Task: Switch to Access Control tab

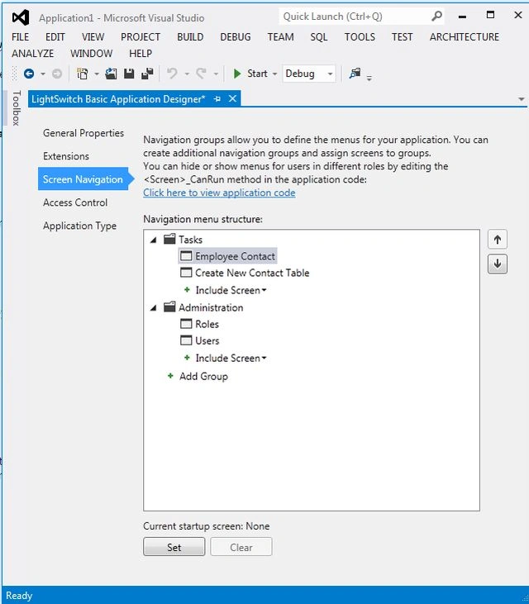Action: point(75,202)
